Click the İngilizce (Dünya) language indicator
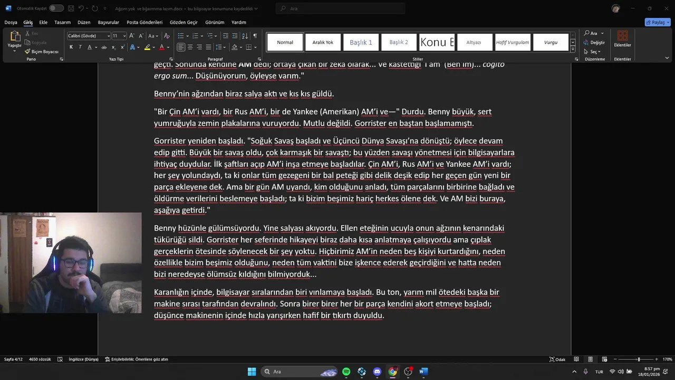Image resolution: width=675 pixels, height=380 pixels. point(83,359)
